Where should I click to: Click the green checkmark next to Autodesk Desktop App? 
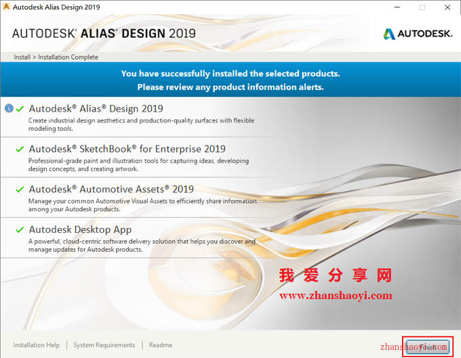coord(20,229)
